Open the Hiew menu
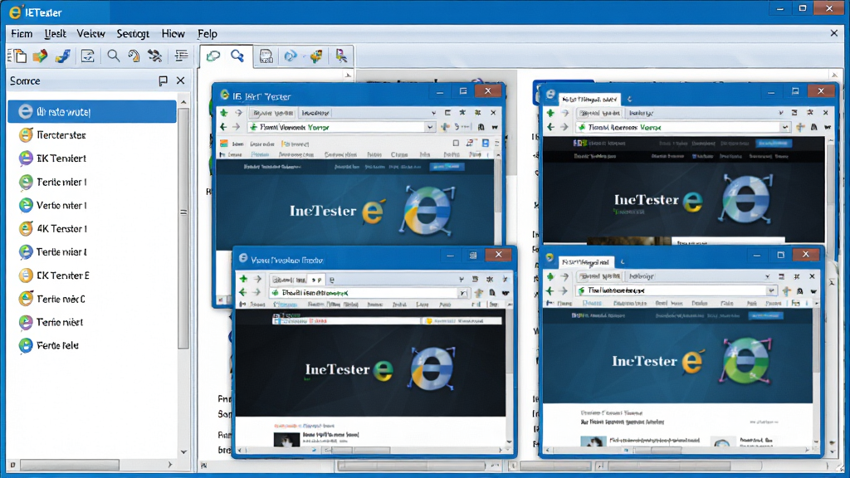Viewport: 850px width, 478px height. (173, 33)
